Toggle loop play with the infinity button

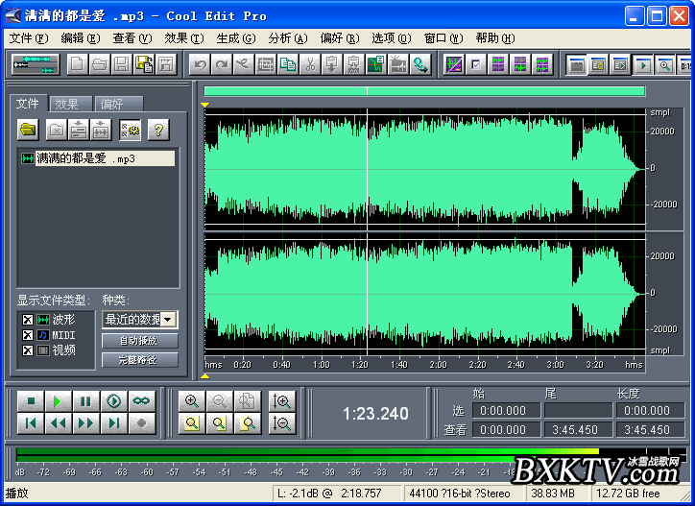pyautogui.click(x=141, y=401)
